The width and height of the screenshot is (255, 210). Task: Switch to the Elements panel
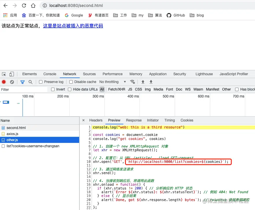point(29,74)
